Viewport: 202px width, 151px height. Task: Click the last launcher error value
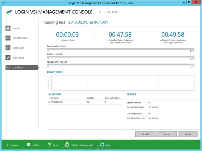click(153, 118)
